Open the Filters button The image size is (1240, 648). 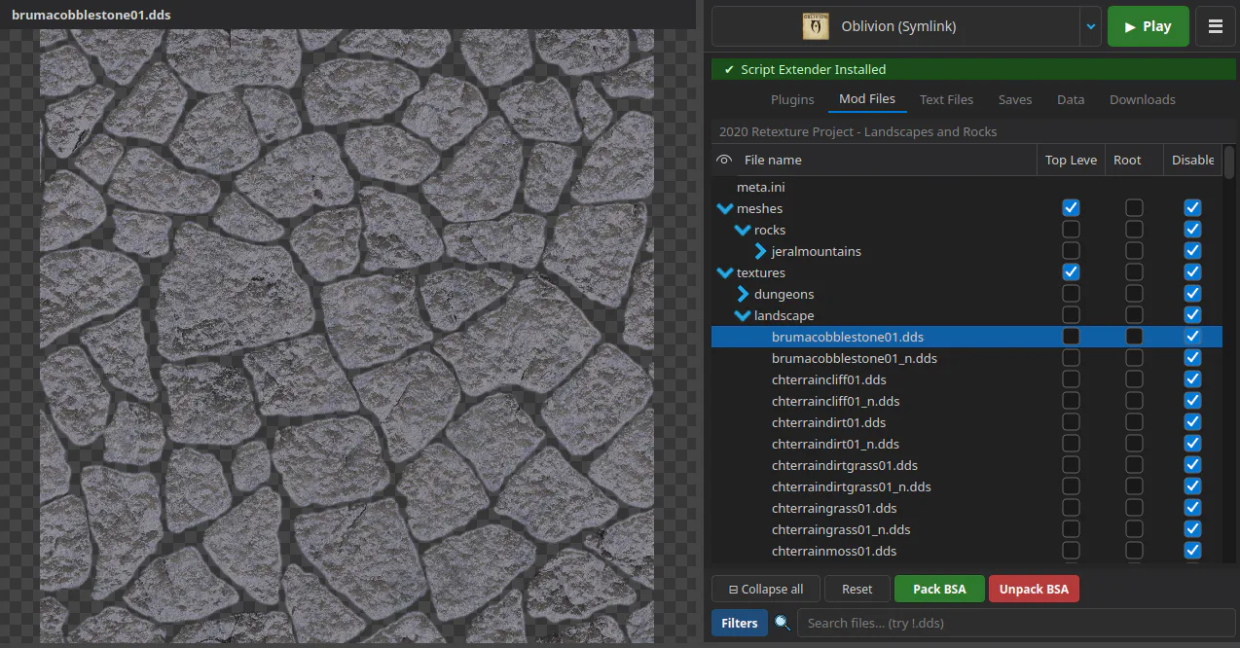tap(740, 623)
